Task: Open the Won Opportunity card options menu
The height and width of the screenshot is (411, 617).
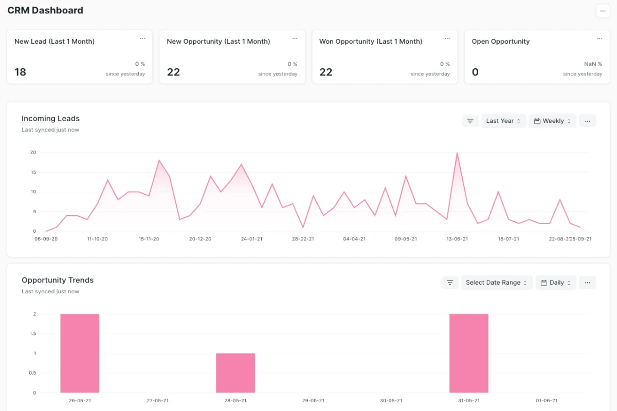Action: [447, 39]
